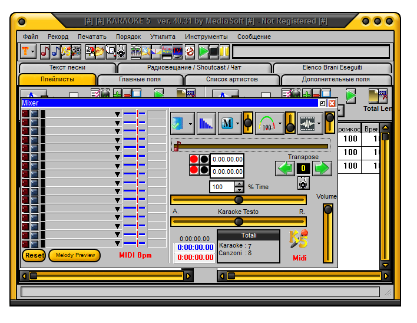Toggle red mute button on first mixer channel
This screenshot has width=417, height=323.
tap(25, 114)
